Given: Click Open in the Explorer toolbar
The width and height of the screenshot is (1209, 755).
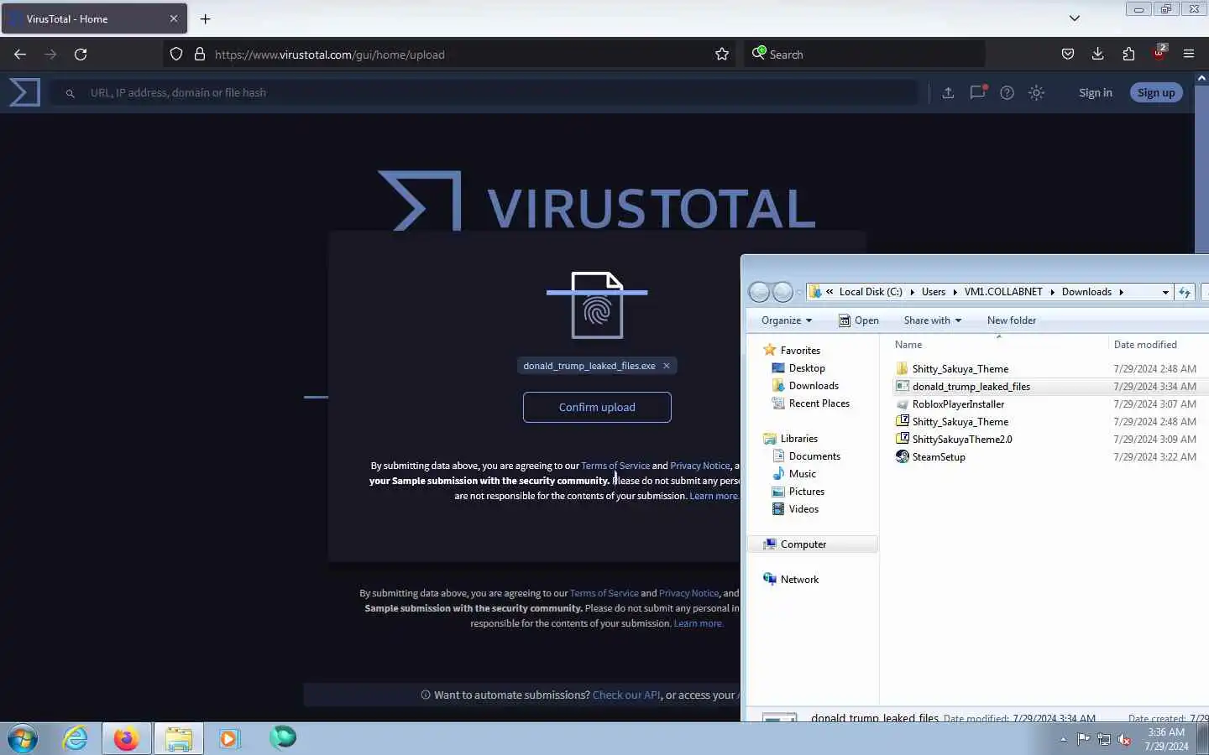Looking at the screenshot, I should click(x=859, y=320).
